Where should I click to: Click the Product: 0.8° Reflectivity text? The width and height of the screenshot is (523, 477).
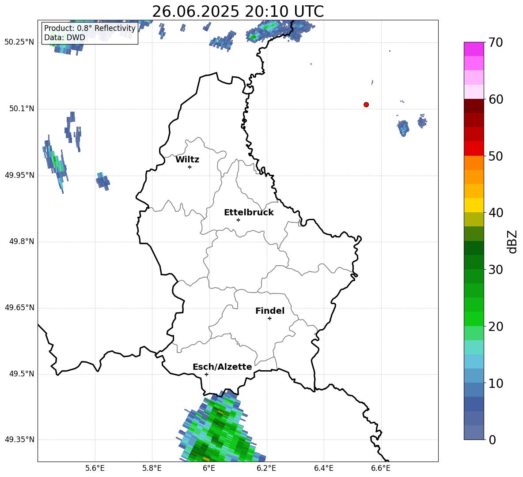(x=90, y=28)
